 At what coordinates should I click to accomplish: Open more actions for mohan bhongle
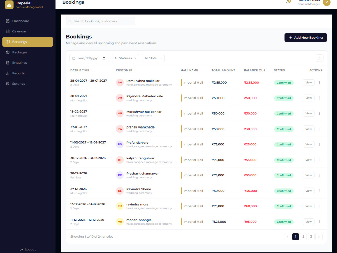(319, 222)
